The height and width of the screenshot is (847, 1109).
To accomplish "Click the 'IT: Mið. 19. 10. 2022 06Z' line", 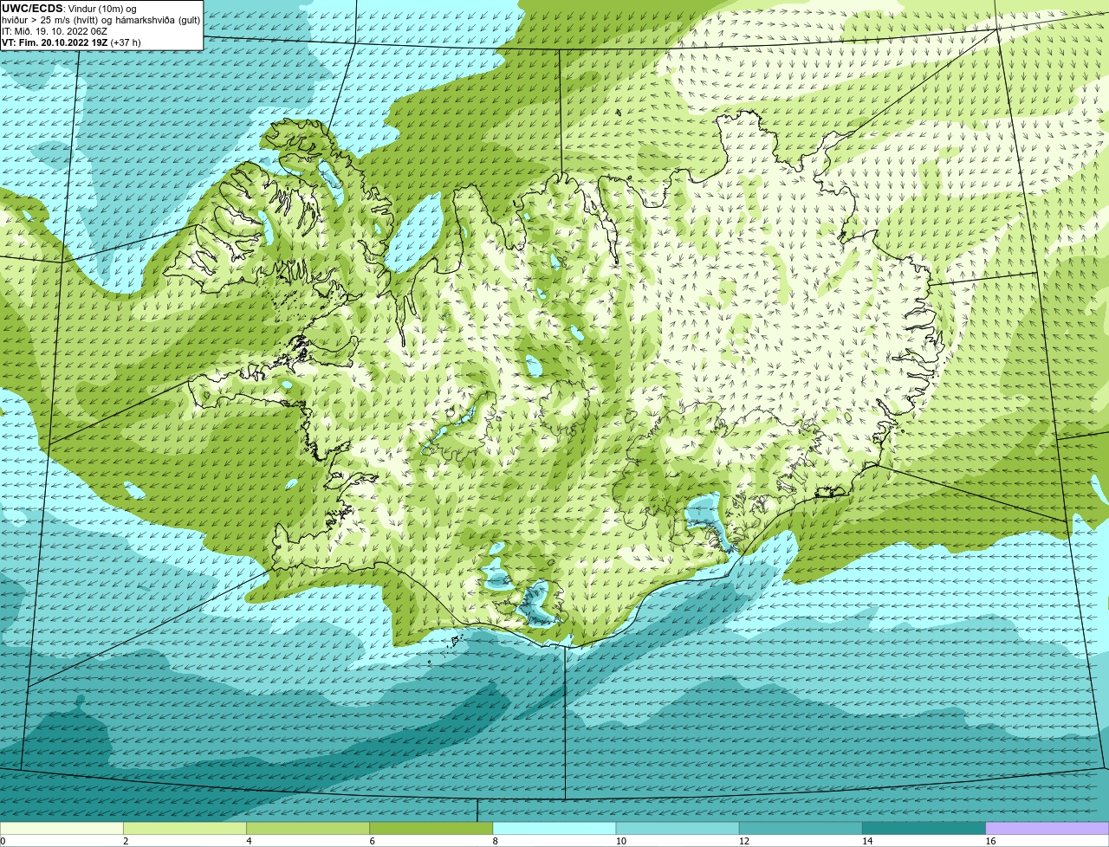I will 55,30.
